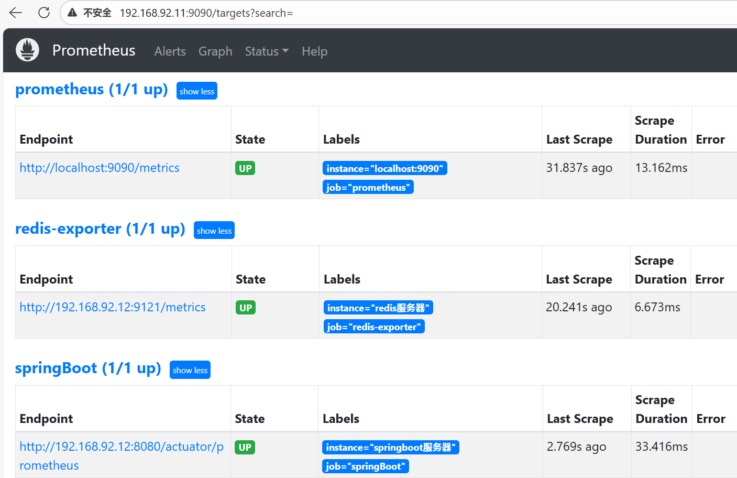The height and width of the screenshot is (478, 737).
Task: Reload the page with refresh icon
Action: point(44,13)
